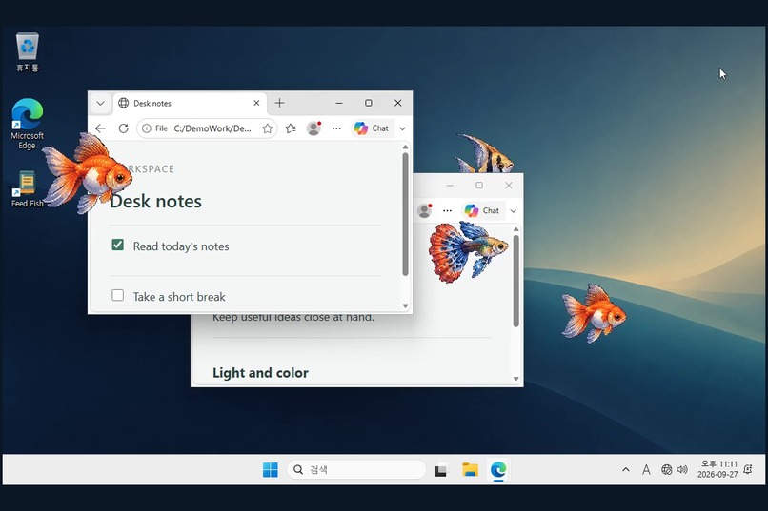Screen dimensions: 768x511
Task: Launch Microsoft Edge from the desktop shortcut
Action: (x=28, y=124)
